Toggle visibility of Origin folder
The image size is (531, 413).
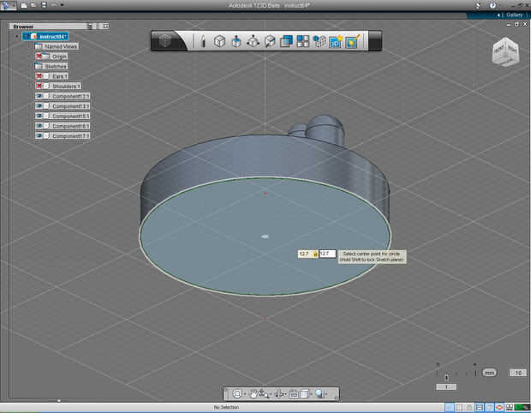point(39,57)
